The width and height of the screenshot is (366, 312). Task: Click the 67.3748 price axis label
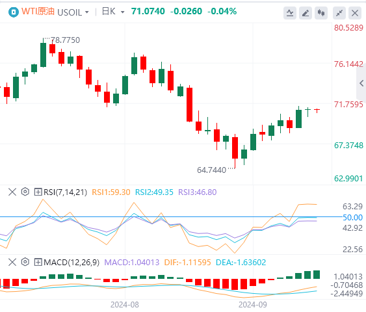pos(348,146)
